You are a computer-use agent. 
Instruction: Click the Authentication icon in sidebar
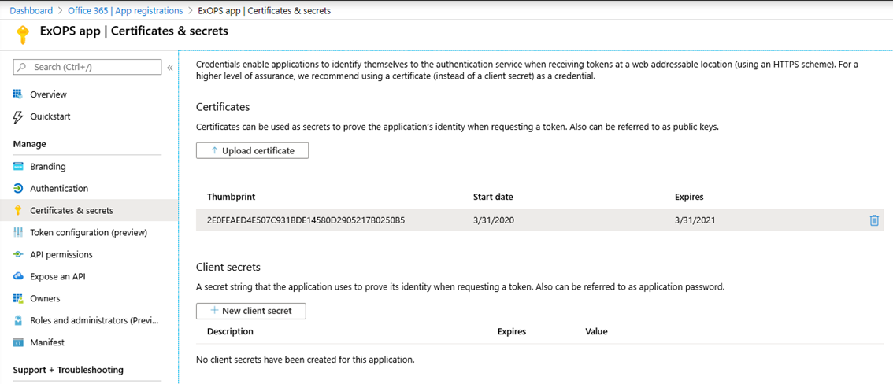18,189
